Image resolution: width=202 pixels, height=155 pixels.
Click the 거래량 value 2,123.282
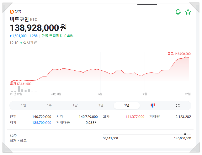(x=183, y=117)
